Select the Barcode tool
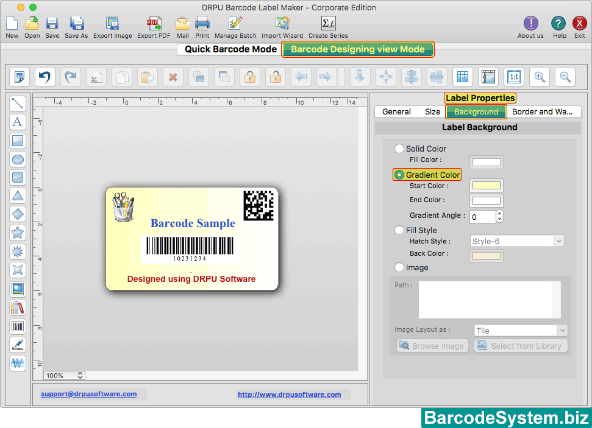This screenshot has width=592, height=428. click(x=17, y=326)
